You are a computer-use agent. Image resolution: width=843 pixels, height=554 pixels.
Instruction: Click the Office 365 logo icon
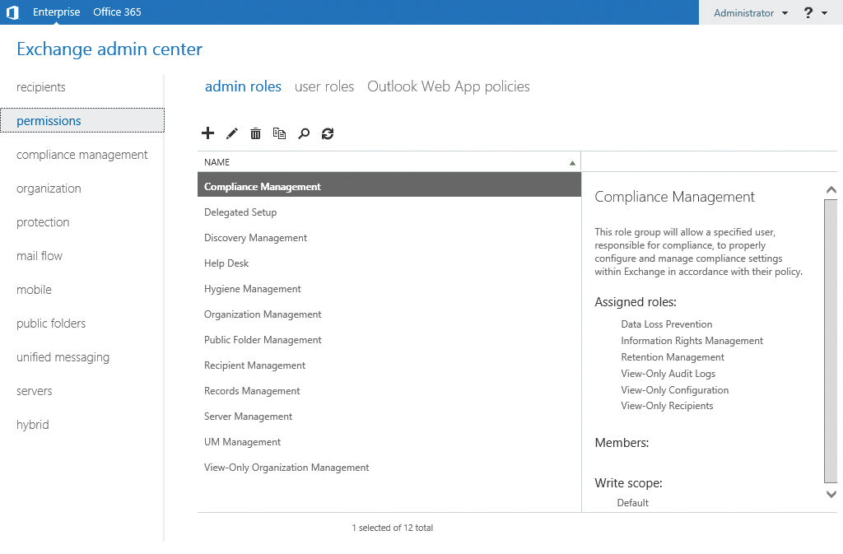[12, 12]
